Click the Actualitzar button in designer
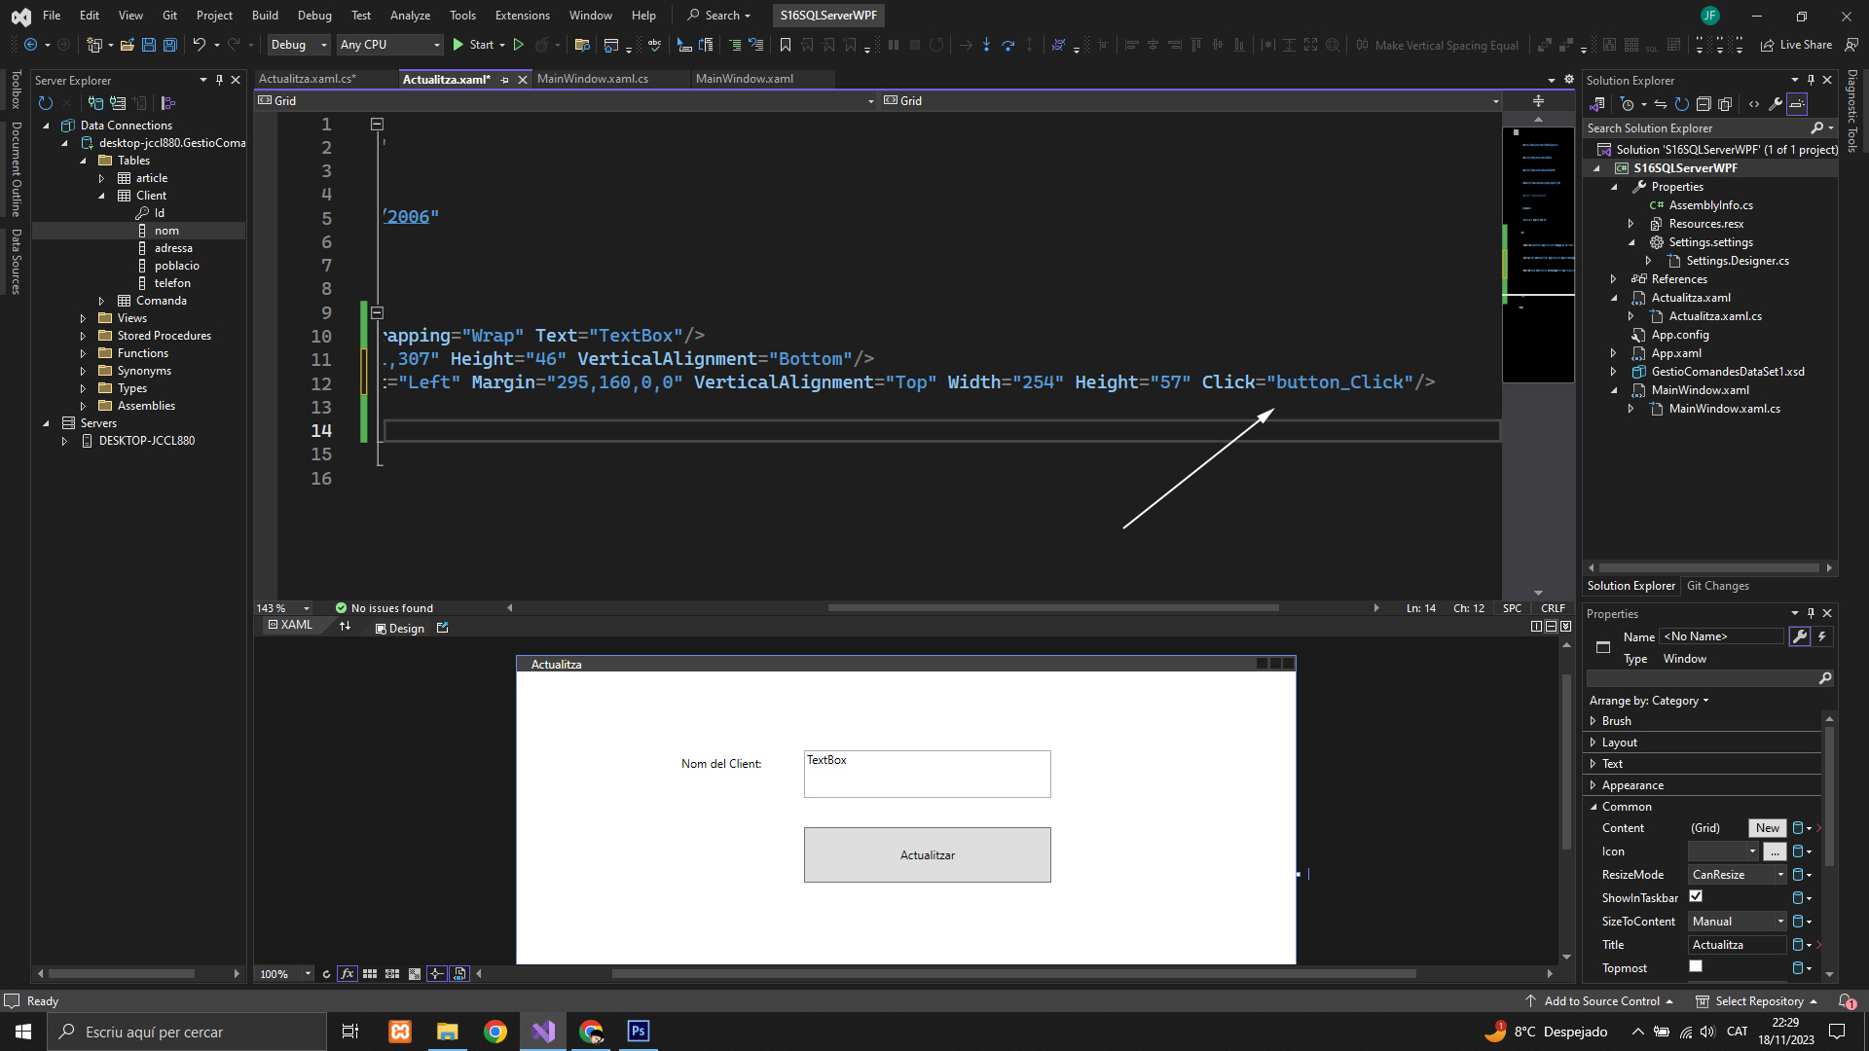The image size is (1869, 1051). pyautogui.click(x=927, y=855)
